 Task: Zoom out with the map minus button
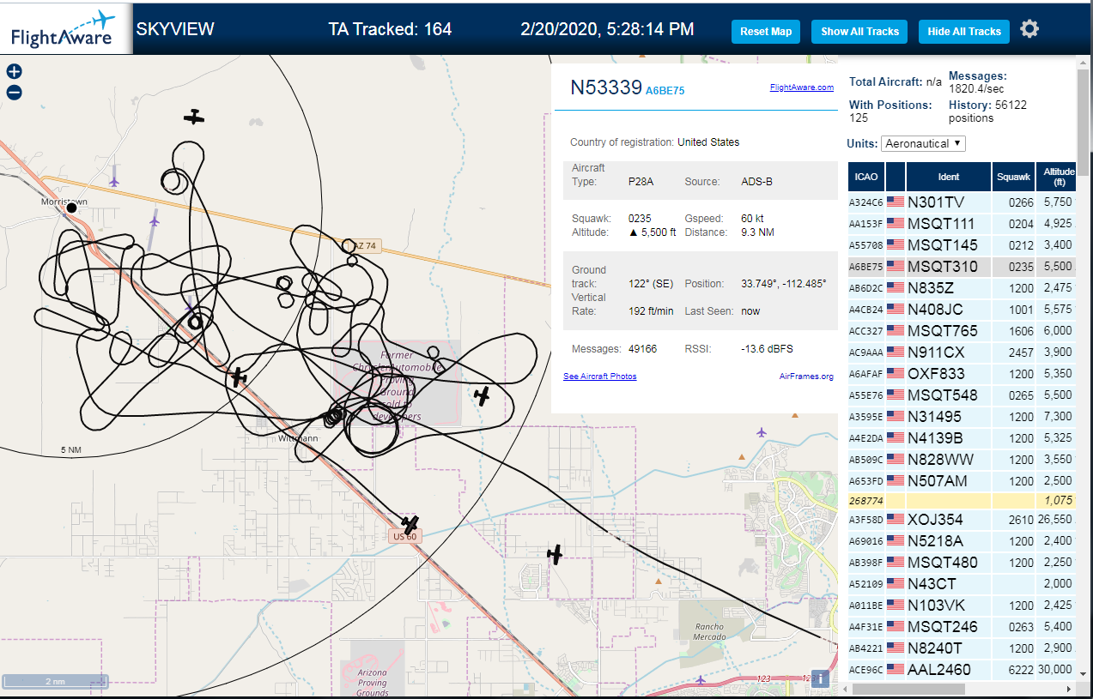pos(14,93)
